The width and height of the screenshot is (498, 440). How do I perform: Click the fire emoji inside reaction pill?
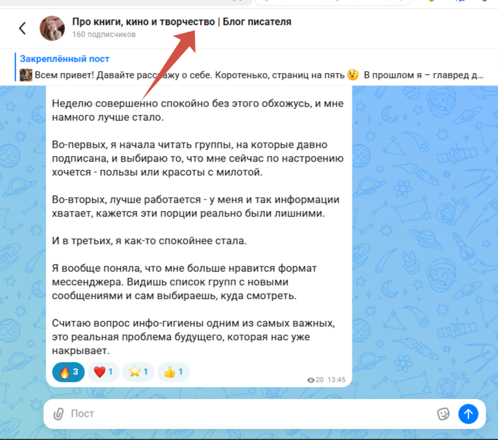pos(64,372)
